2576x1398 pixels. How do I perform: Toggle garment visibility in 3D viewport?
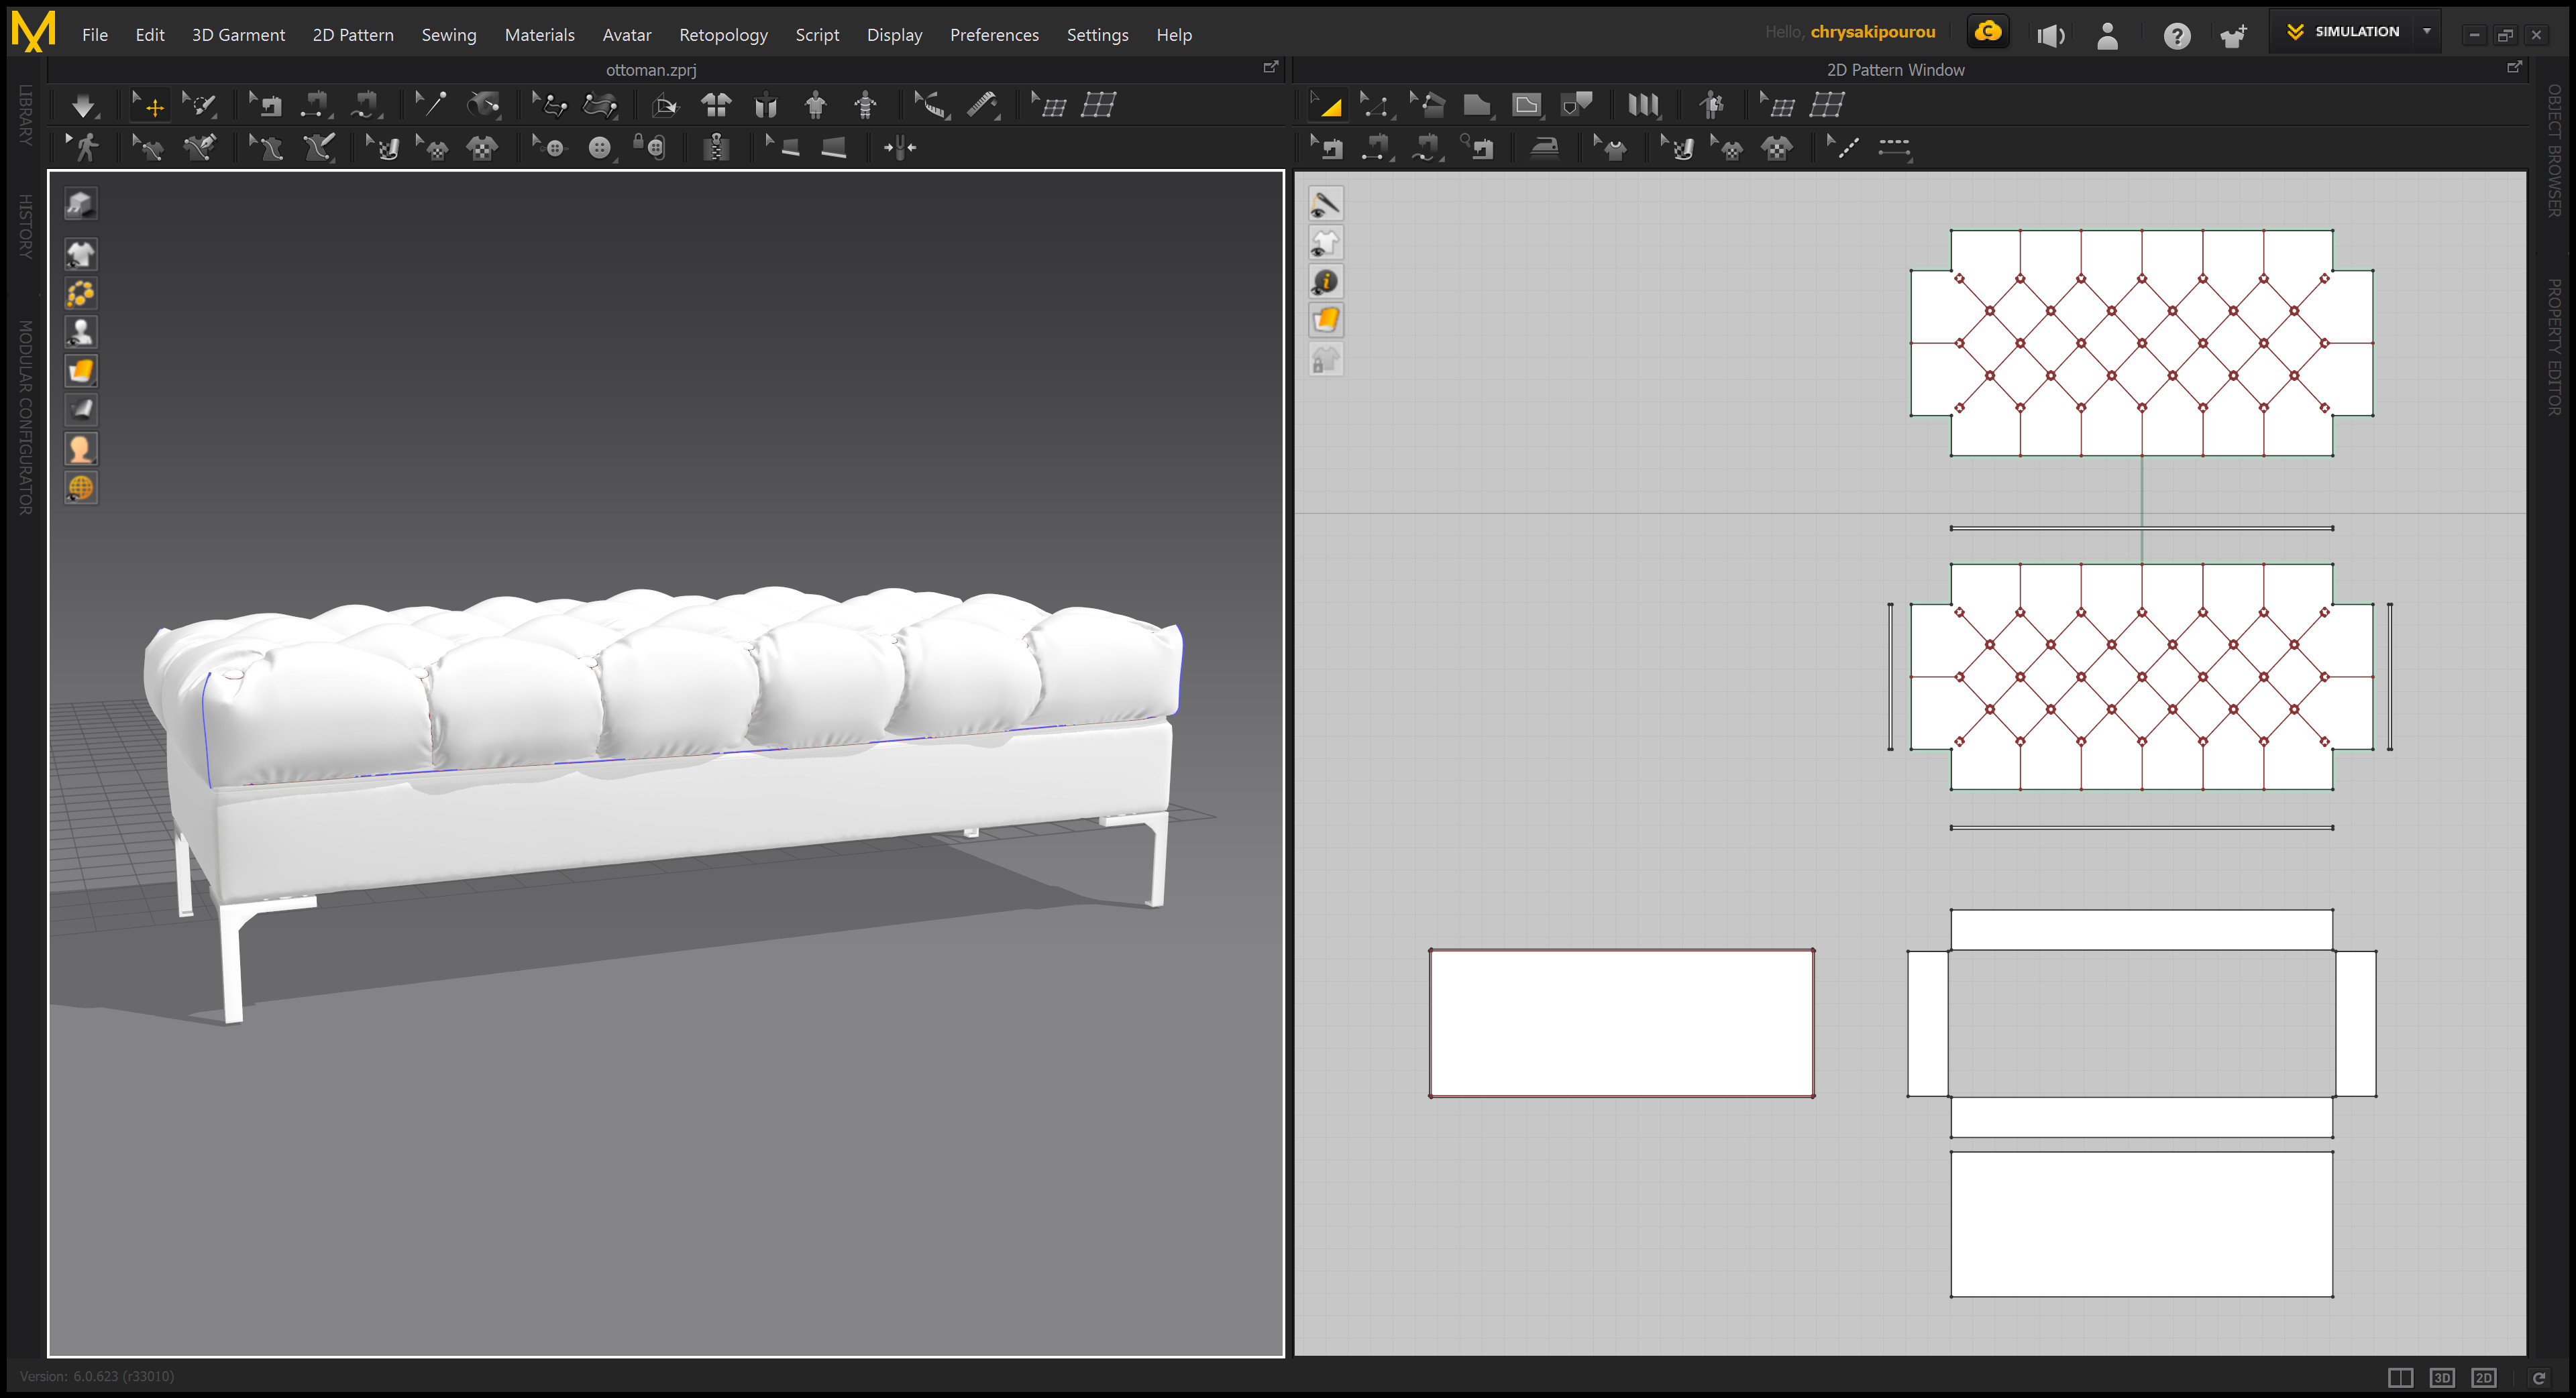[x=81, y=254]
